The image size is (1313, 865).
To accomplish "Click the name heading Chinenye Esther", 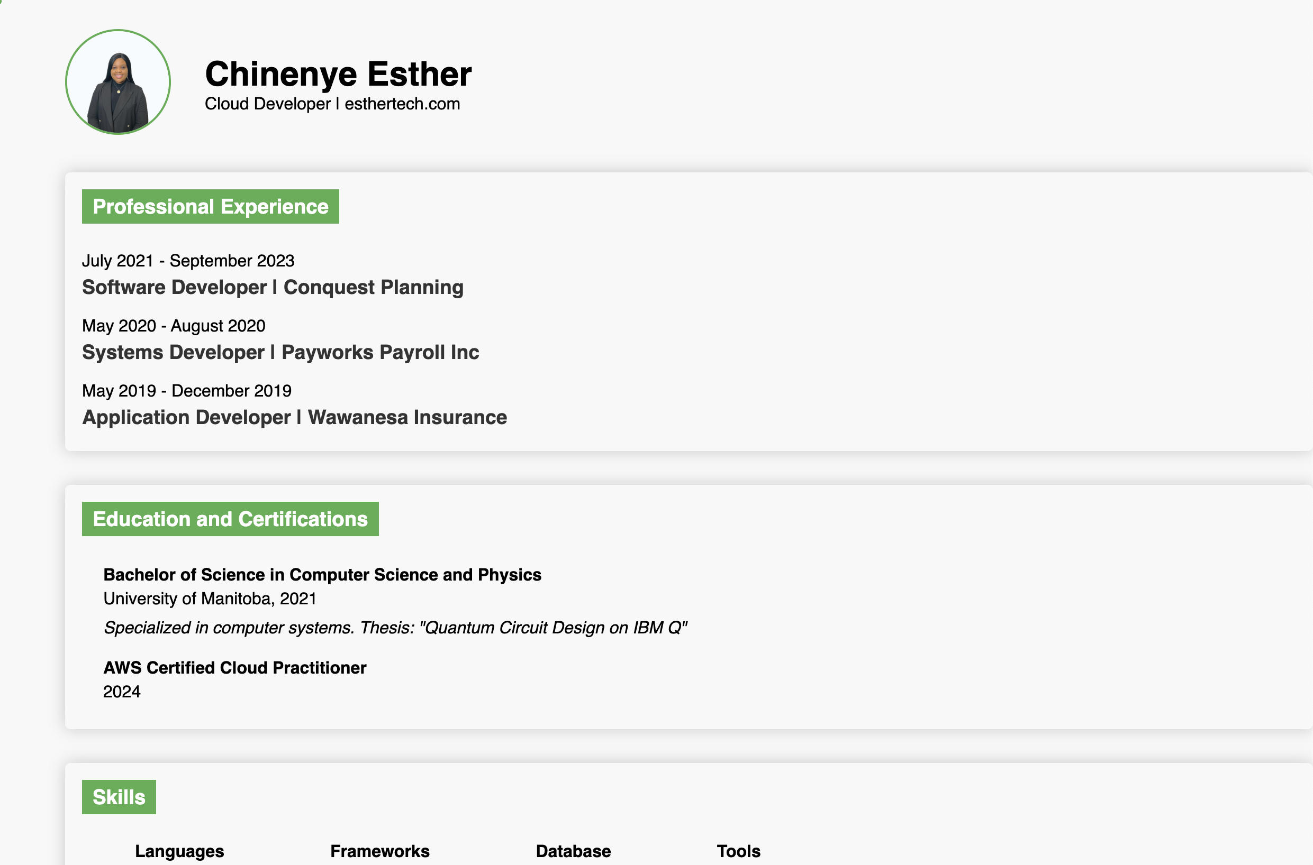I will tap(338, 74).
